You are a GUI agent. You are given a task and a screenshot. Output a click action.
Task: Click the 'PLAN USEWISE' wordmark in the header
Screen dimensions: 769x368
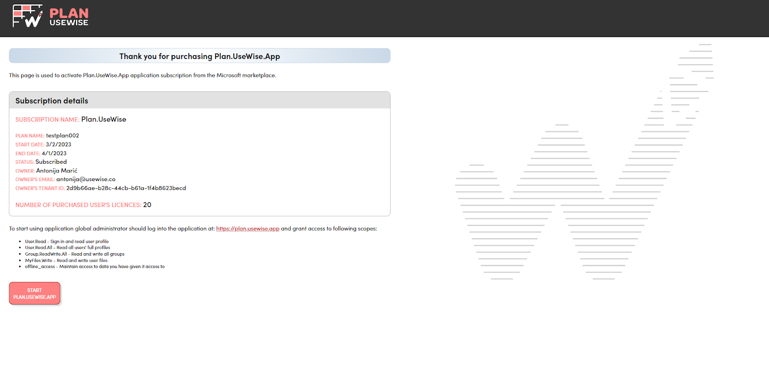click(69, 17)
